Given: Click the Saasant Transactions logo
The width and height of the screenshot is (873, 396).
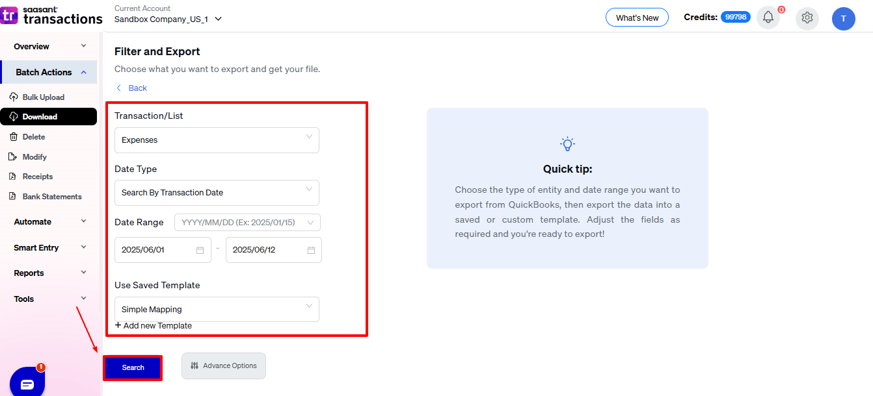Looking at the screenshot, I should point(52,16).
